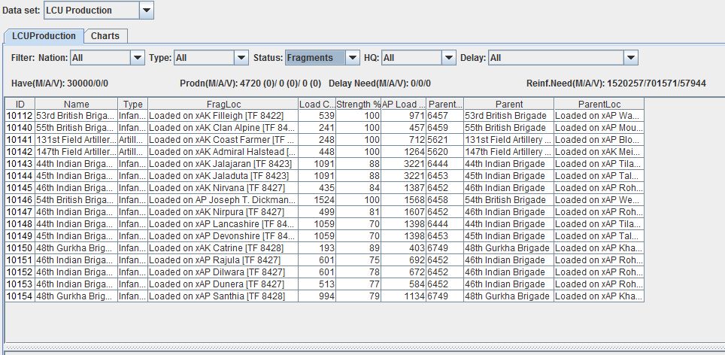Viewport: 725px width, 355px height.
Task: Select FragLoc cell xAP Rajula [TF 8427]
Action: click(x=223, y=259)
